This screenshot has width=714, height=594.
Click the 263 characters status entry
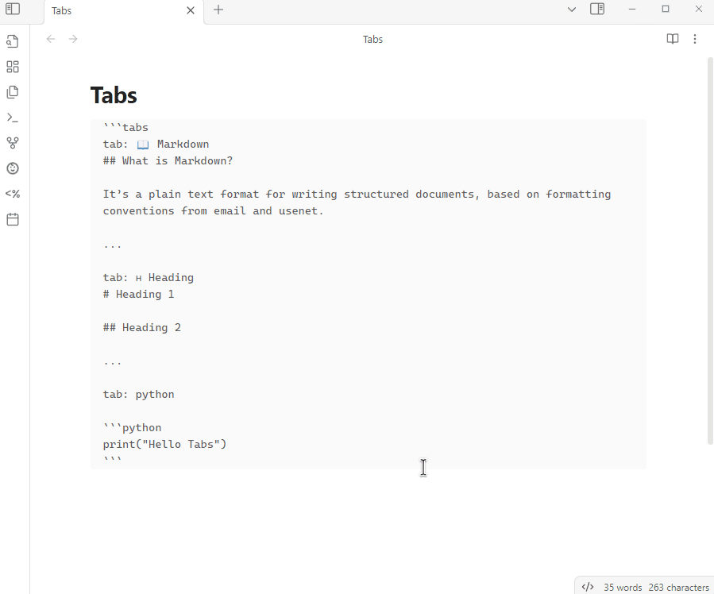click(678, 588)
